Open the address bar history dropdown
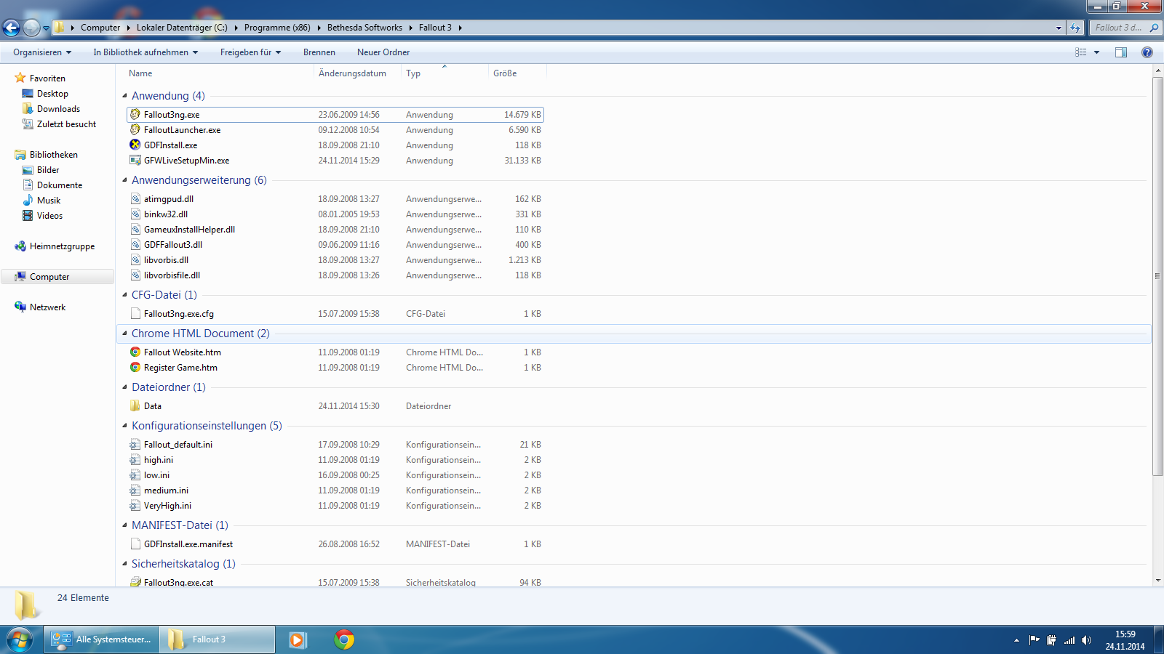Viewport: 1164px width, 654px height. pyautogui.click(x=1059, y=28)
